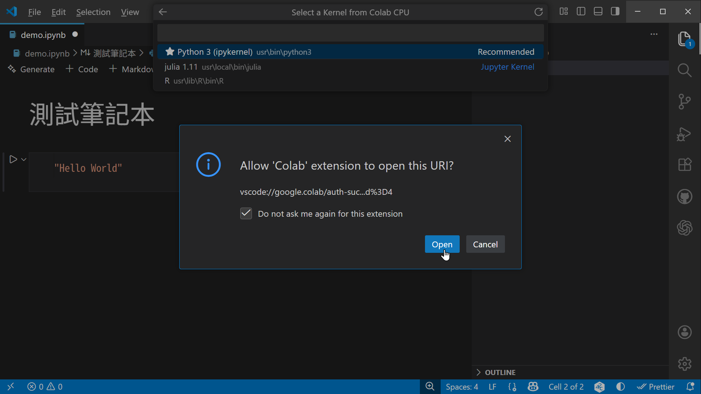Viewport: 701px width, 394px height.
Task: Click Prettier status bar item
Action: pyautogui.click(x=656, y=387)
